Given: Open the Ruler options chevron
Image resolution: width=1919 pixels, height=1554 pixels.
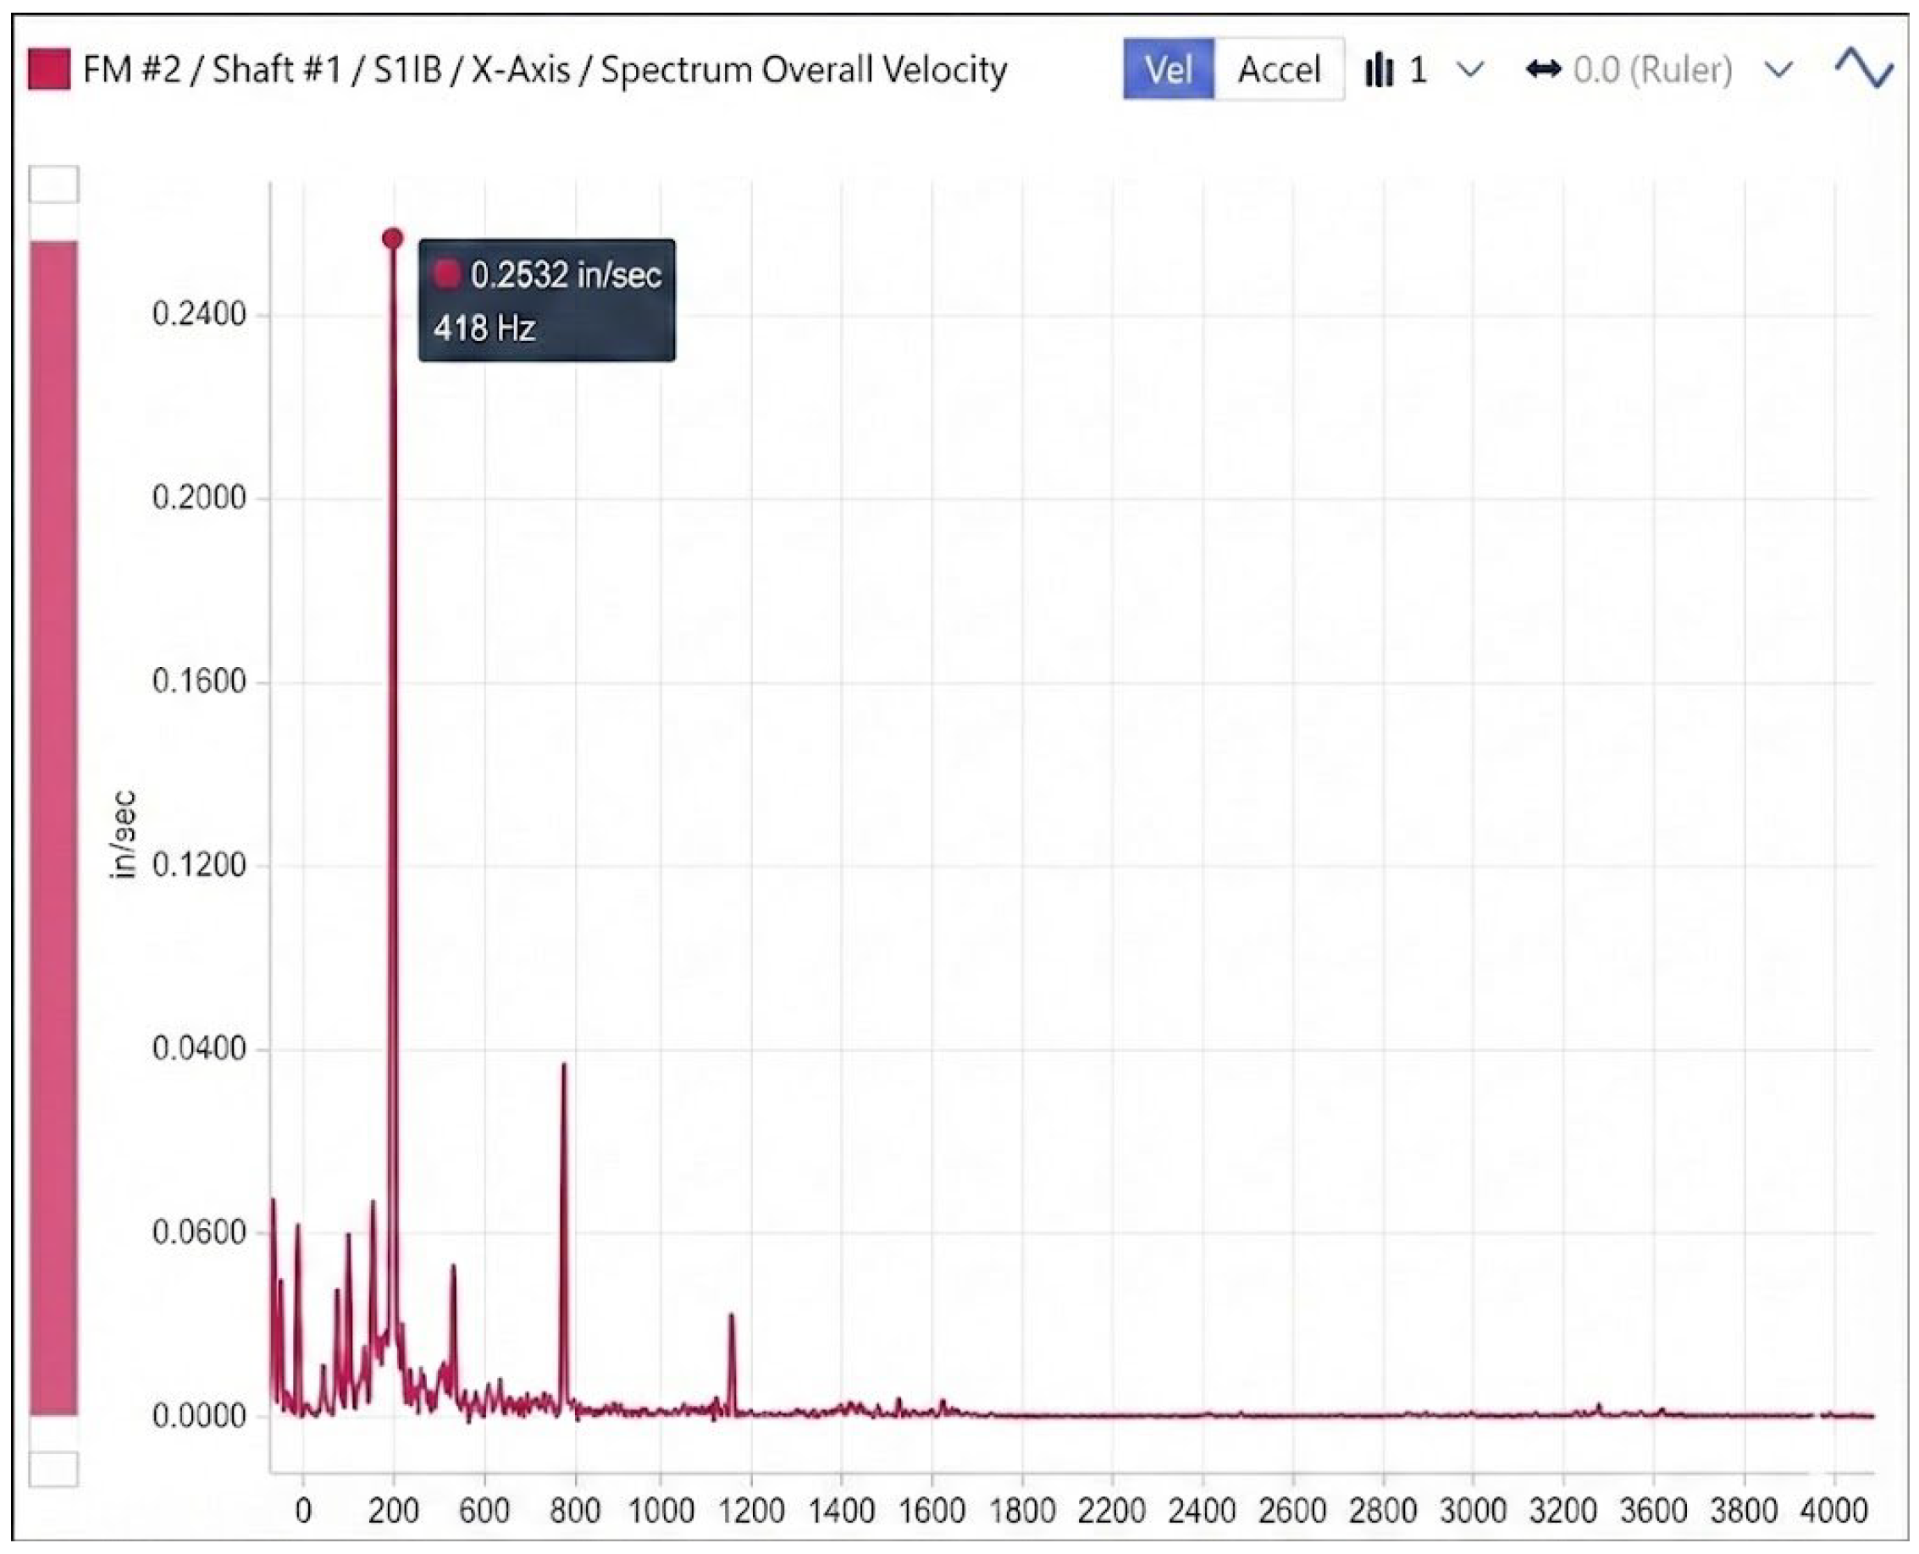Looking at the screenshot, I should [1778, 69].
